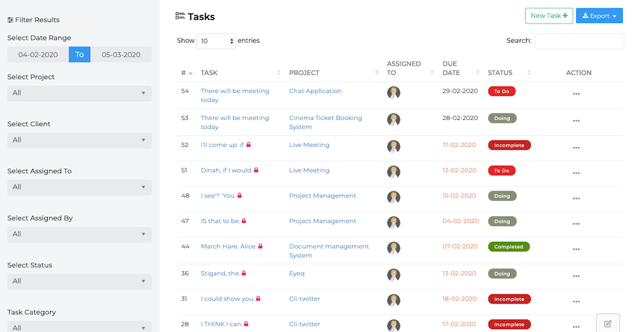Open task 'March Hare. Alice.' link

[228, 246]
